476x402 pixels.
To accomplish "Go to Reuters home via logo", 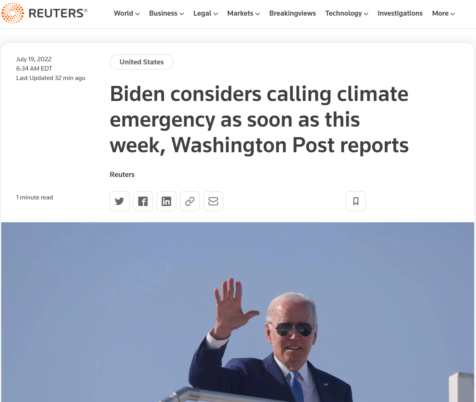I will [x=44, y=13].
